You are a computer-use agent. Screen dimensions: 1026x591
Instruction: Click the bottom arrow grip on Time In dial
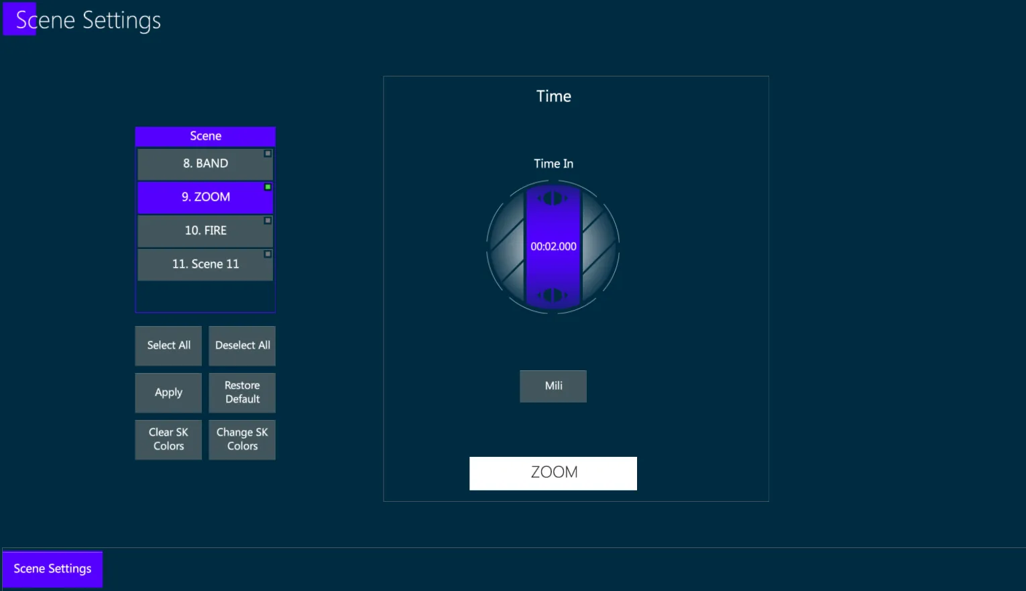point(553,295)
